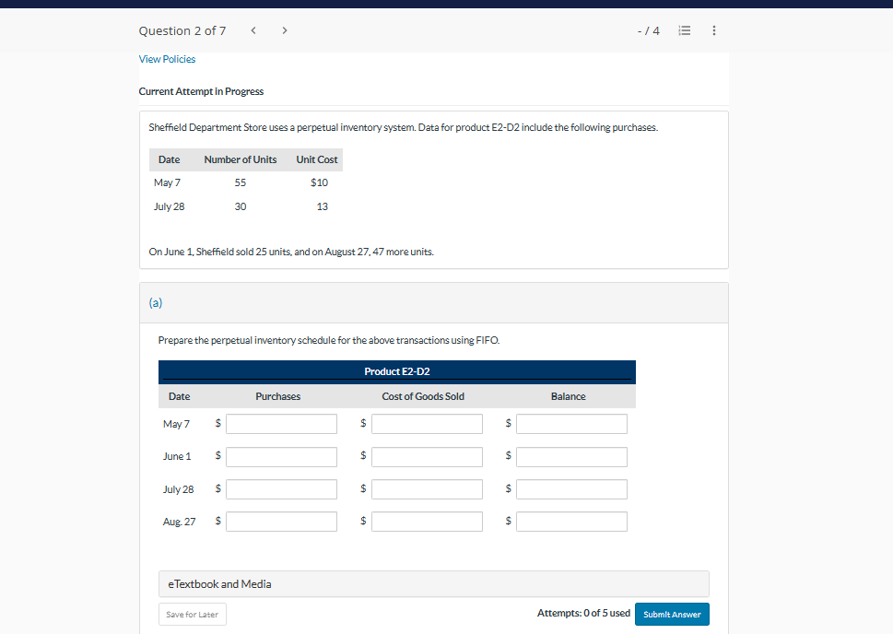The width and height of the screenshot is (893, 634).
Task: Select the June 1 Cost of Goods Sold field
Action: [427, 456]
